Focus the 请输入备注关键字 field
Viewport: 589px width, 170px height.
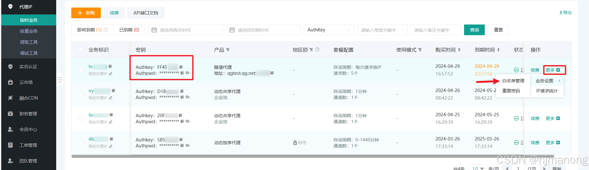[x=436, y=30]
